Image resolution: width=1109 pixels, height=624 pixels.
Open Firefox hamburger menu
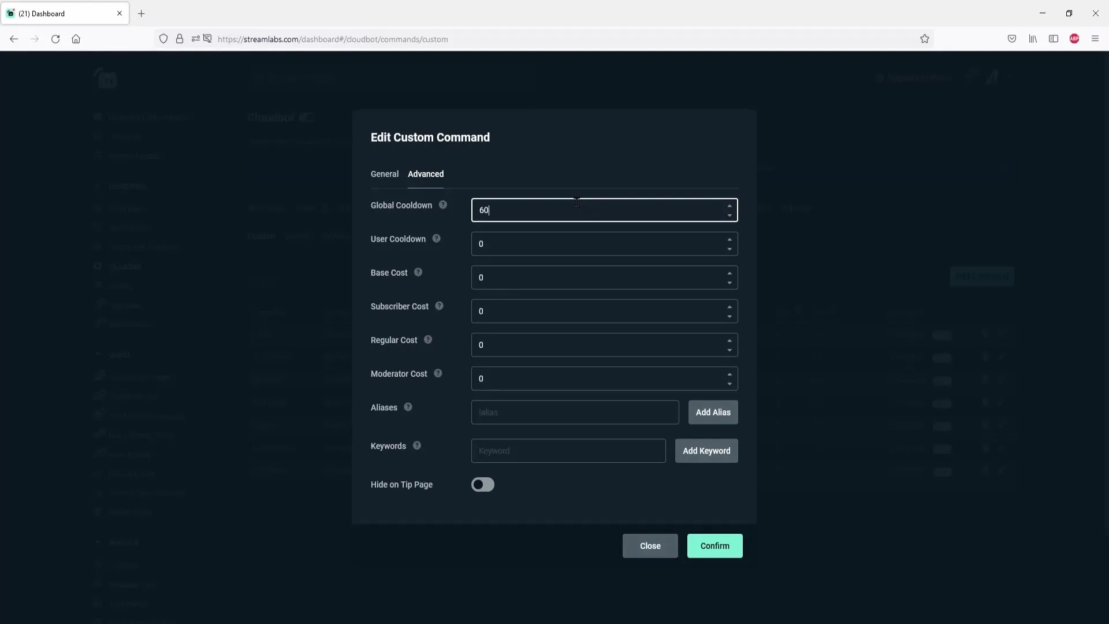pyautogui.click(x=1095, y=39)
